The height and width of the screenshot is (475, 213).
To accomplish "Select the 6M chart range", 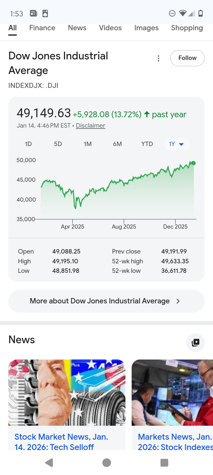I will point(117,144).
